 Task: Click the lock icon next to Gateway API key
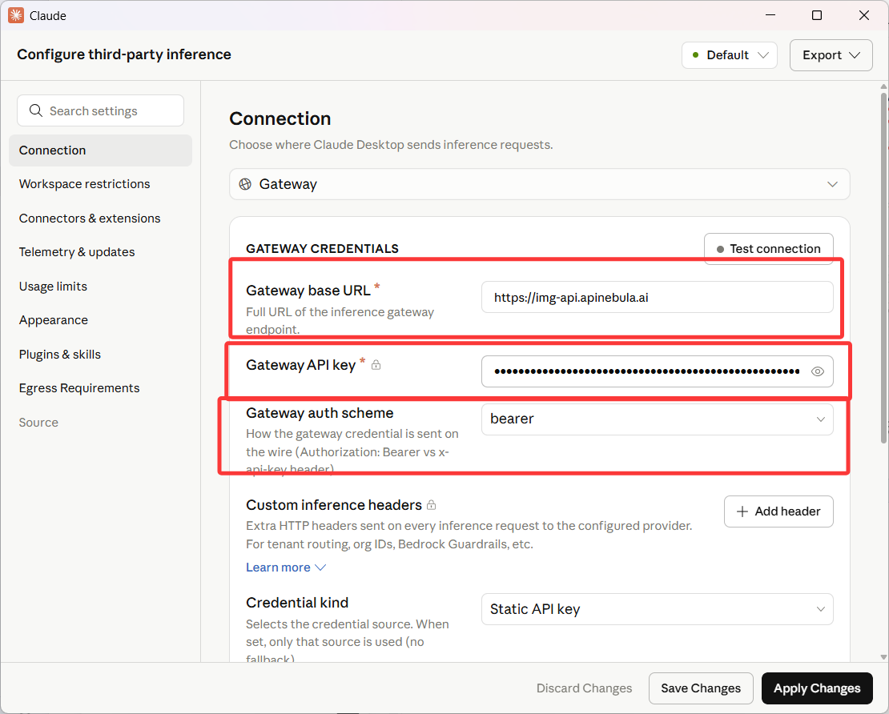tap(376, 365)
